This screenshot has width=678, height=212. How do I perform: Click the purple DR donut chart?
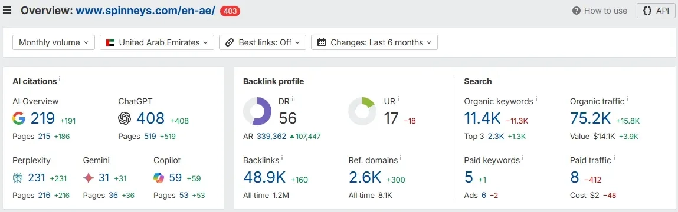pyautogui.click(x=257, y=111)
